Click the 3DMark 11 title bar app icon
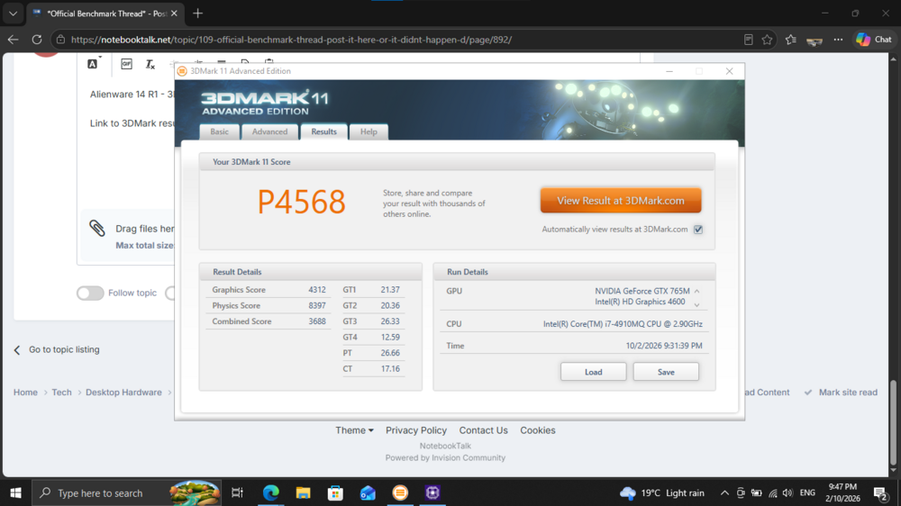Image resolution: width=901 pixels, height=506 pixels. pos(182,71)
